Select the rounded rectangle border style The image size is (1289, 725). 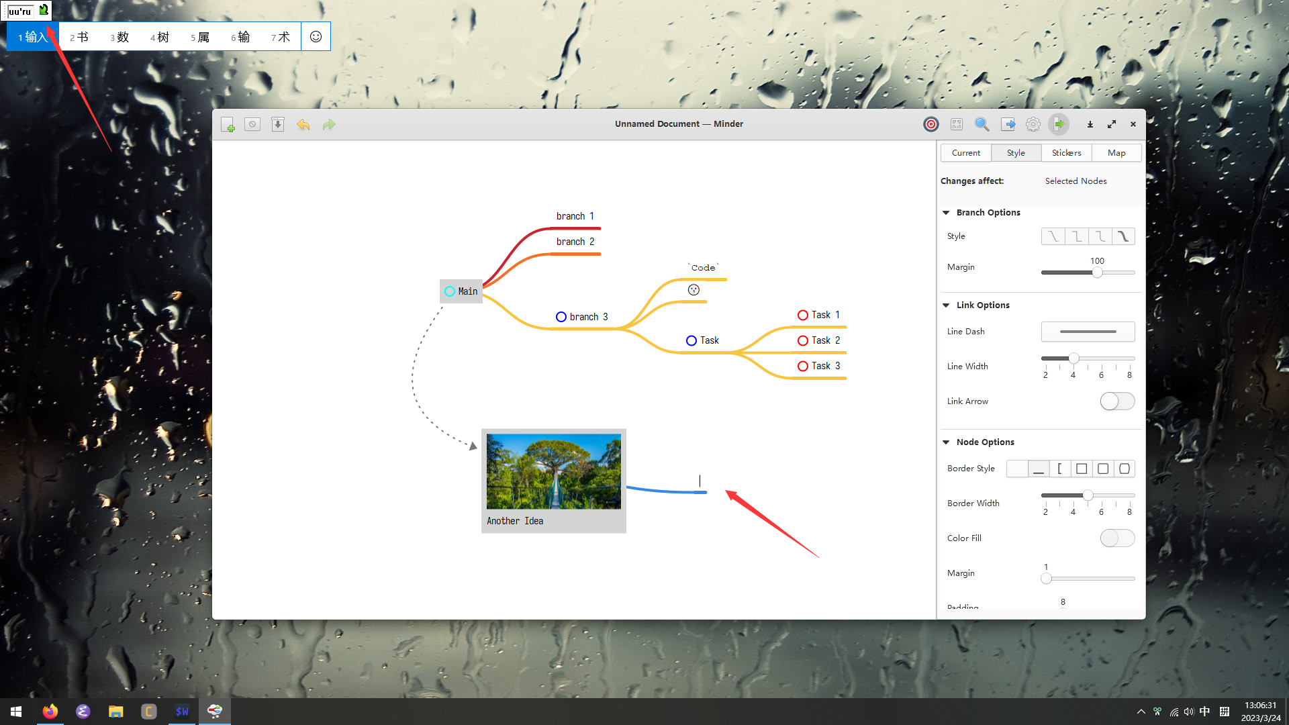tap(1103, 469)
